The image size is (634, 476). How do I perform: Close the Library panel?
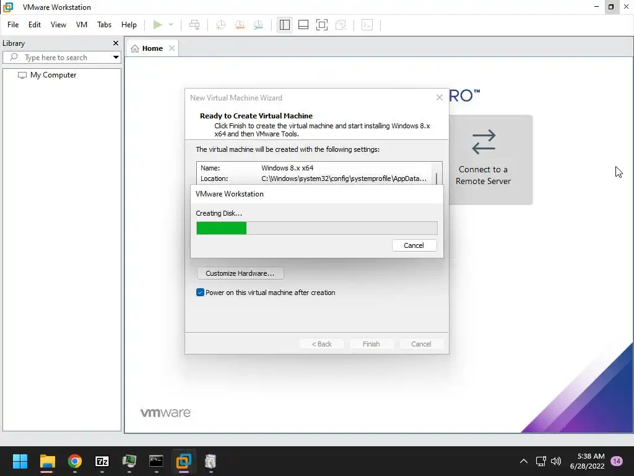116,43
